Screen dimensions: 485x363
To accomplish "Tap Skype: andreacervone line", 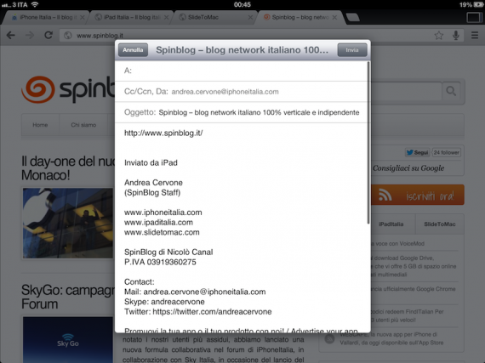I will [164, 302].
